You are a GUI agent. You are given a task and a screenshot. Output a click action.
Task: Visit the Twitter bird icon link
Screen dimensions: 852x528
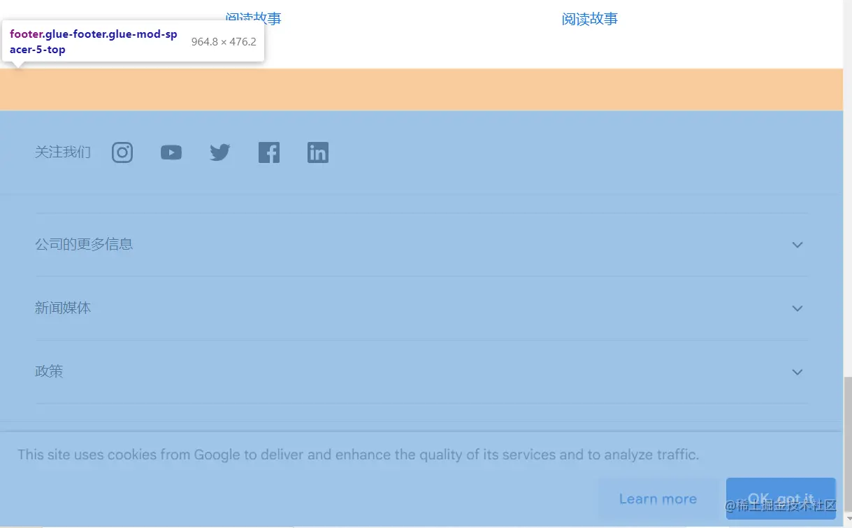click(x=220, y=152)
